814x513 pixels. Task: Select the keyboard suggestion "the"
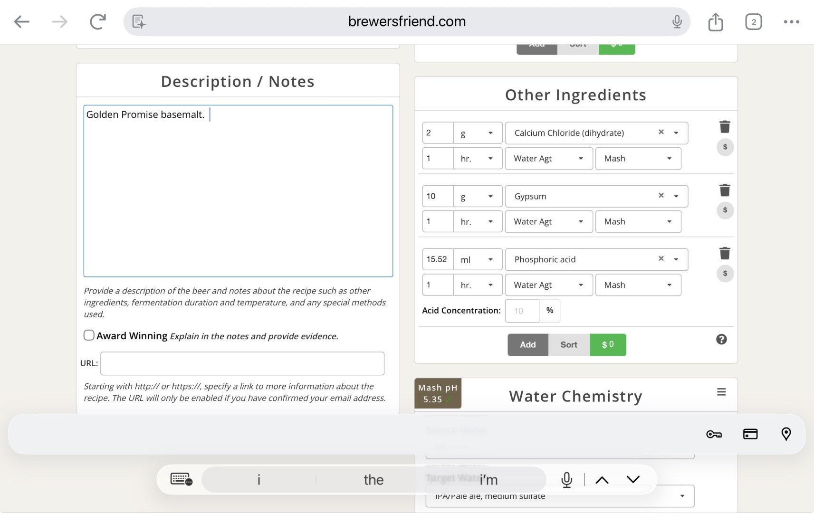[373, 480]
